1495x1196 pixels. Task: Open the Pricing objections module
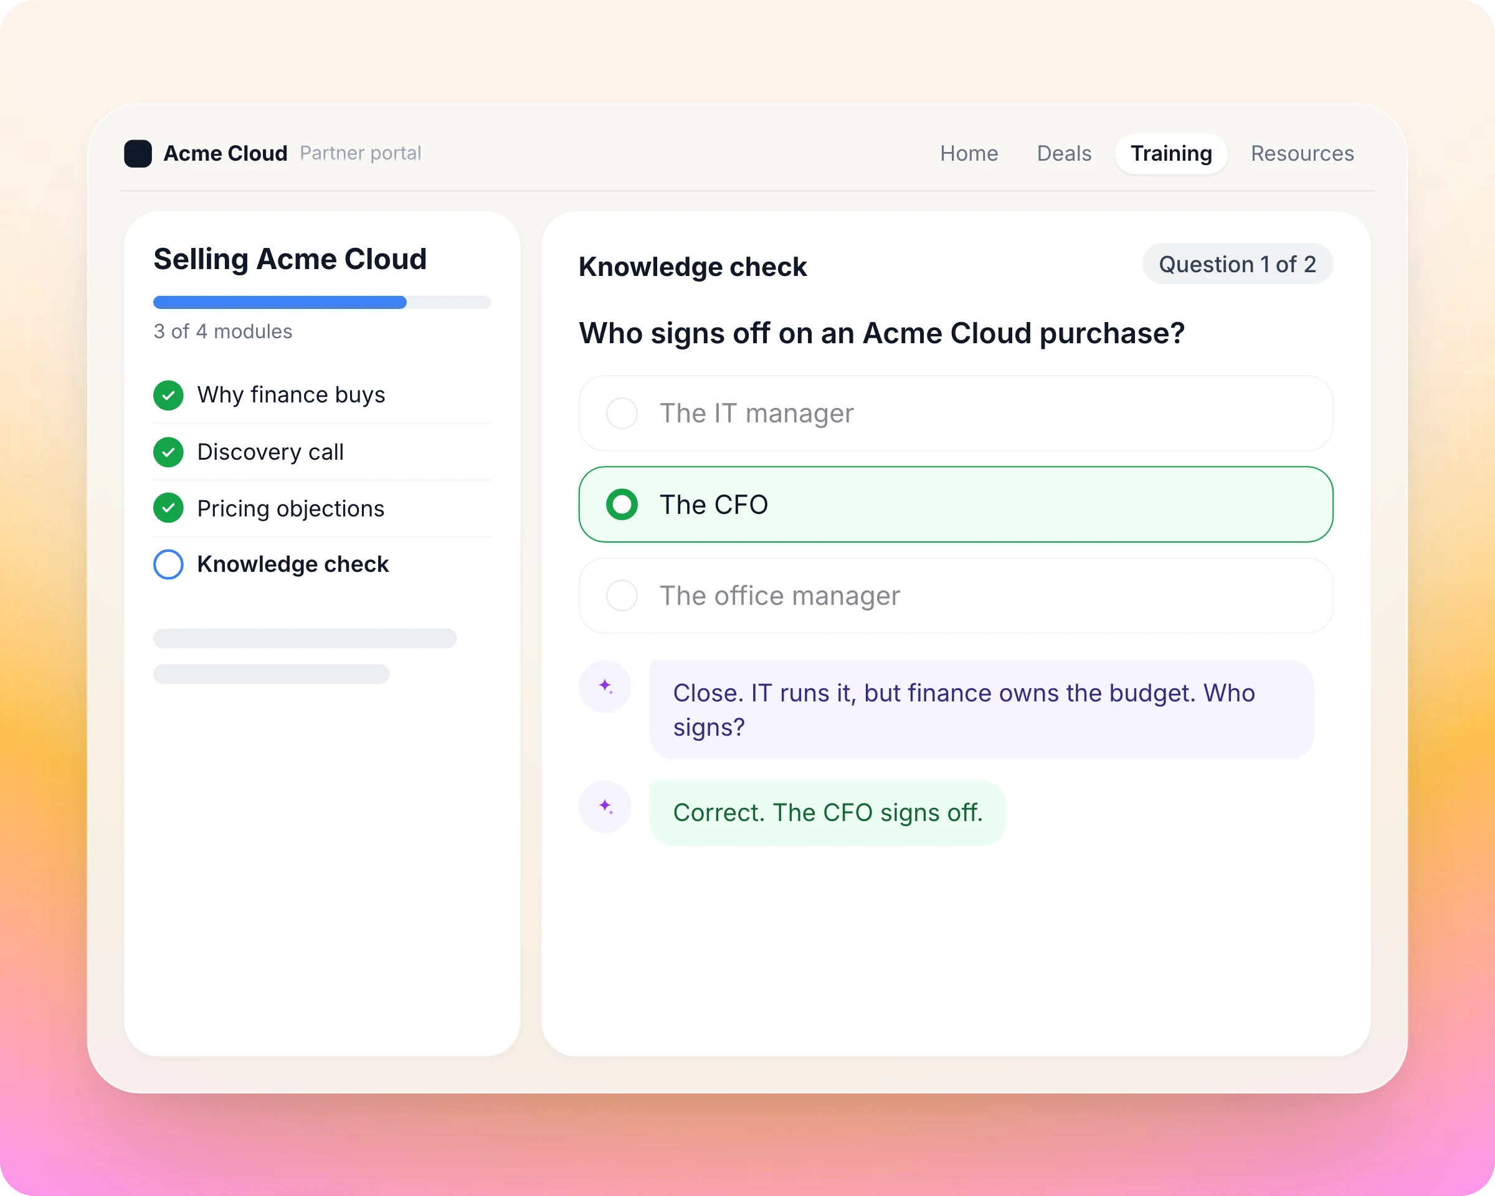click(x=322, y=508)
